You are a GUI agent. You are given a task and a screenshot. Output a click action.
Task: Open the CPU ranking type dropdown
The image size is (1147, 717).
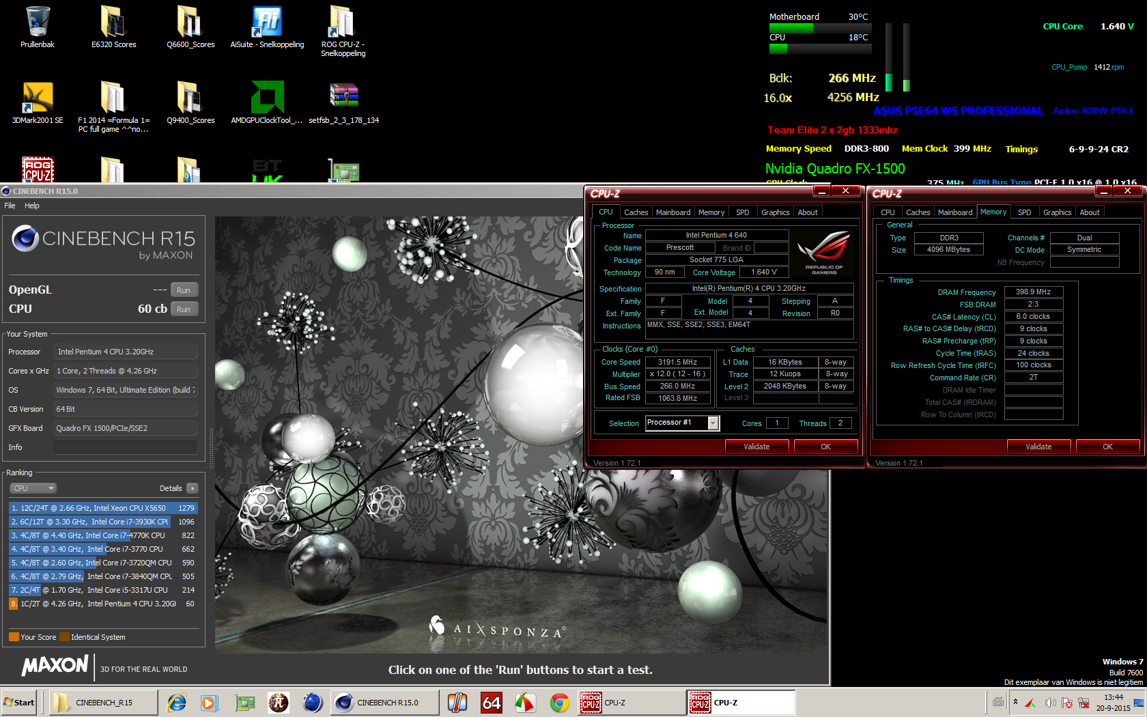coord(33,488)
